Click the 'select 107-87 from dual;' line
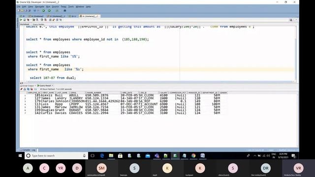315x177 pixels. click(53, 78)
